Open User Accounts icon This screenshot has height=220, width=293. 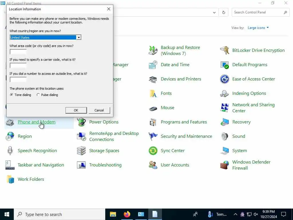153,165
